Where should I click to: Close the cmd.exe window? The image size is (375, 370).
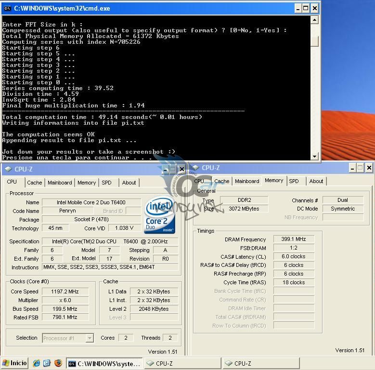click(315, 9)
